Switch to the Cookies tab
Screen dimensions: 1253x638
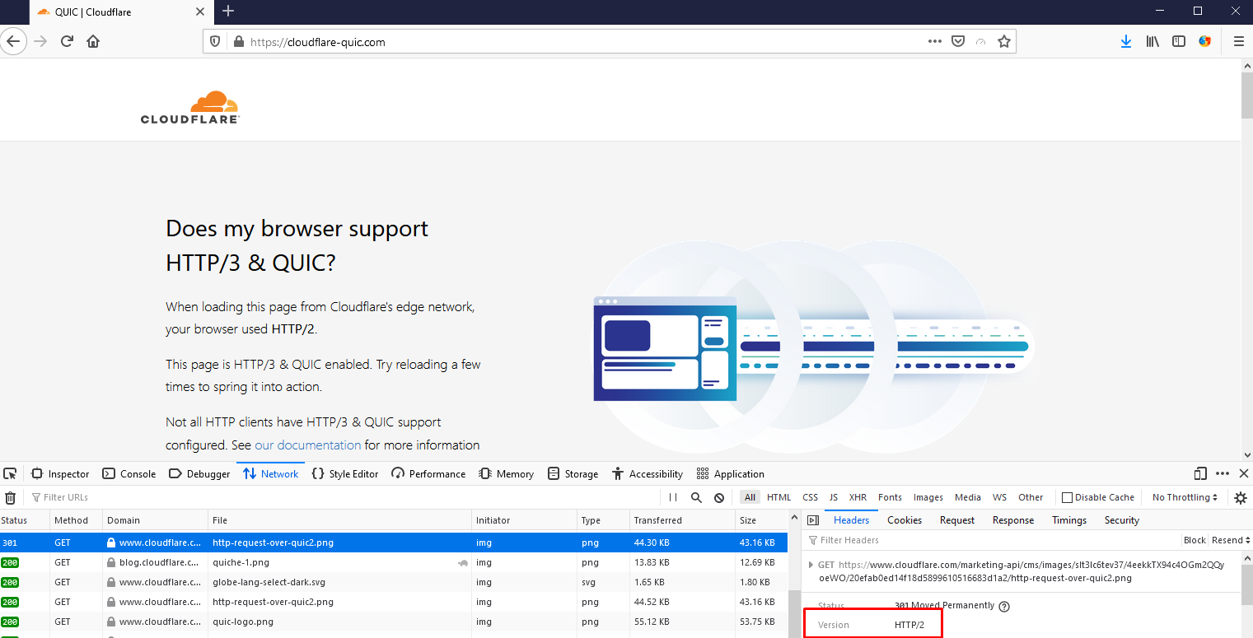pos(904,519)
